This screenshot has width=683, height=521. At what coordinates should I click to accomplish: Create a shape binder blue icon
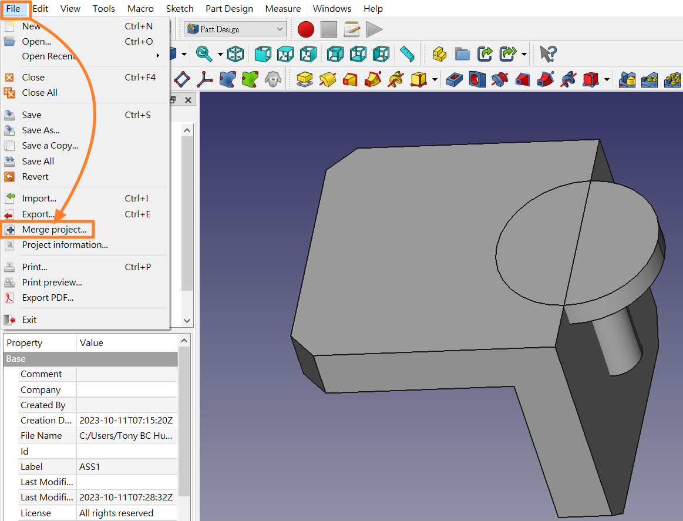tap(228, 79)
